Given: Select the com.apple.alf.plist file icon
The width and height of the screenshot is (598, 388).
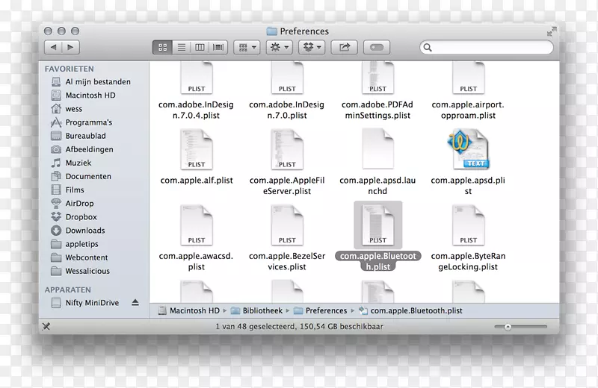Looking at the screenshot, I should pyautogui.click(x=197, y=149).
